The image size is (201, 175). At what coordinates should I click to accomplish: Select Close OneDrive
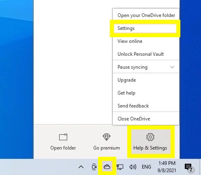(146, 119)
